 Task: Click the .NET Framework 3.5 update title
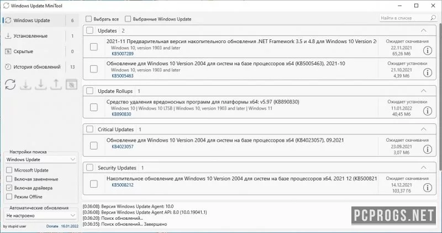click(x=241, y=42)
